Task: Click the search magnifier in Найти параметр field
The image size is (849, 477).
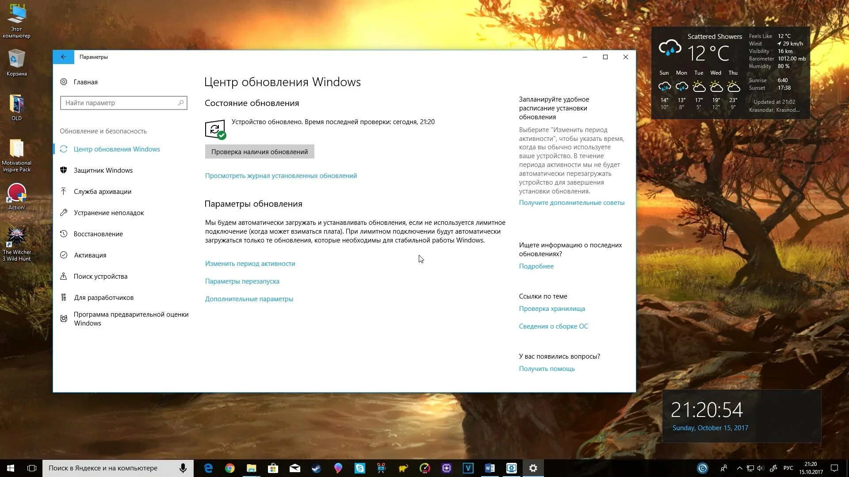Action: (181, 103)
